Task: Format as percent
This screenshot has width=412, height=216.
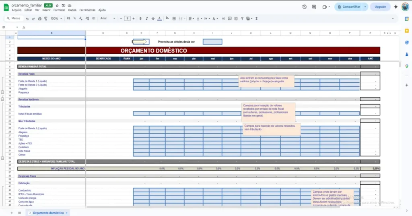Action: [x=74, y=18]
